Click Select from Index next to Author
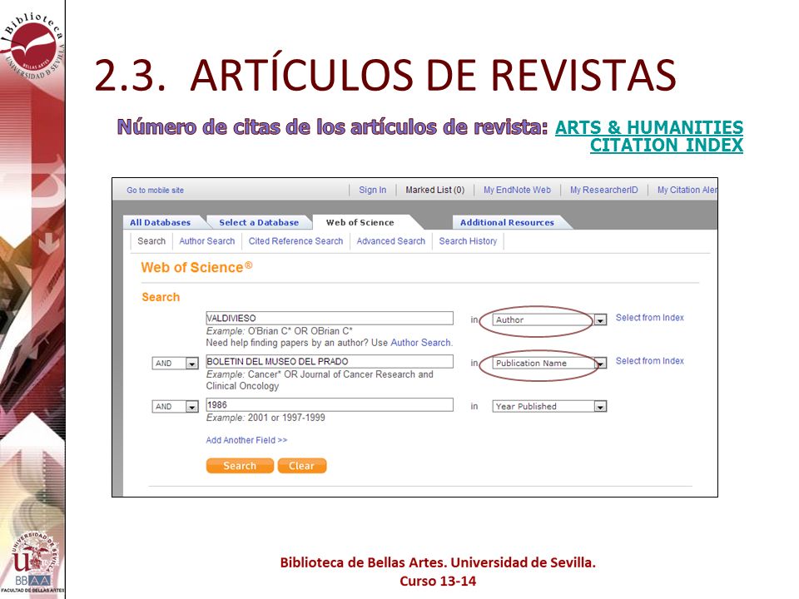The image size is (799, 599). coord(650,317)
